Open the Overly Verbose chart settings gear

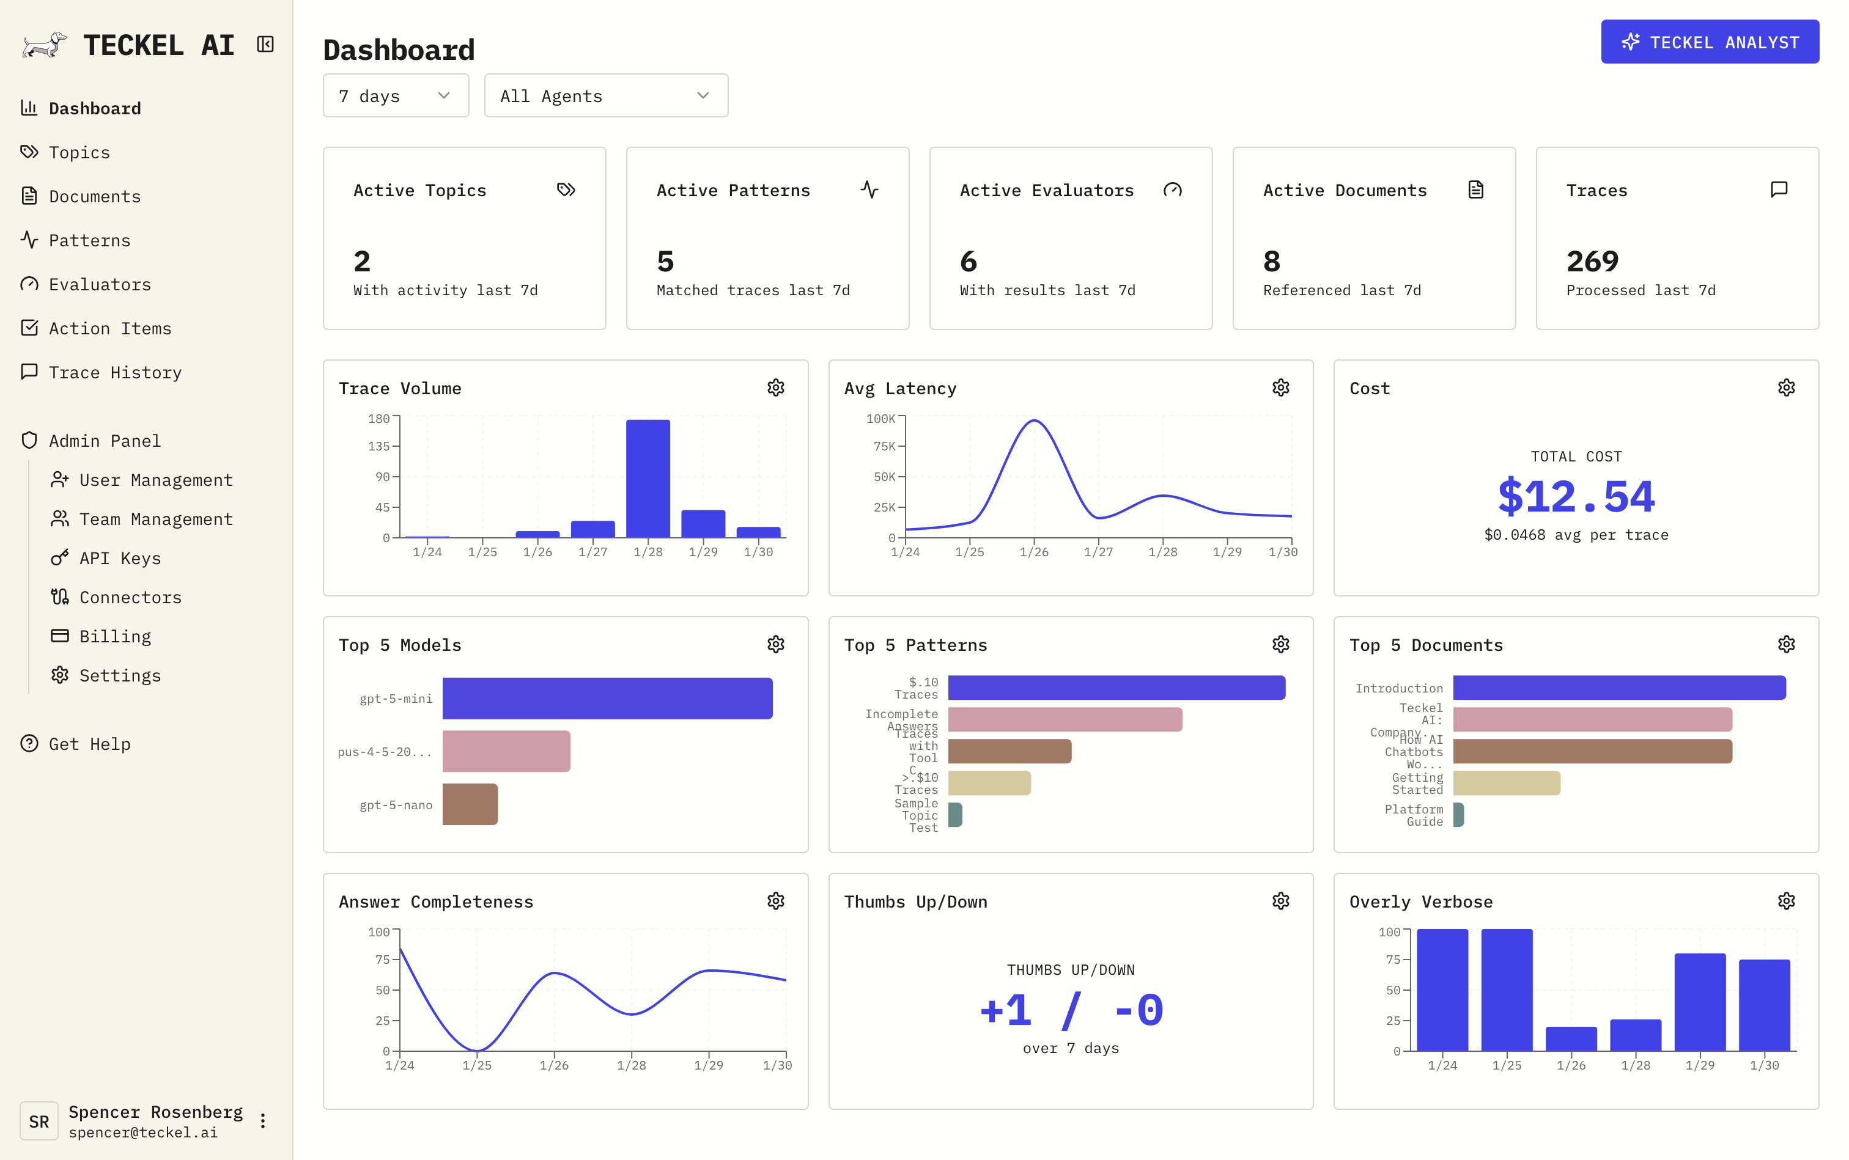(x=1787, y=901)
